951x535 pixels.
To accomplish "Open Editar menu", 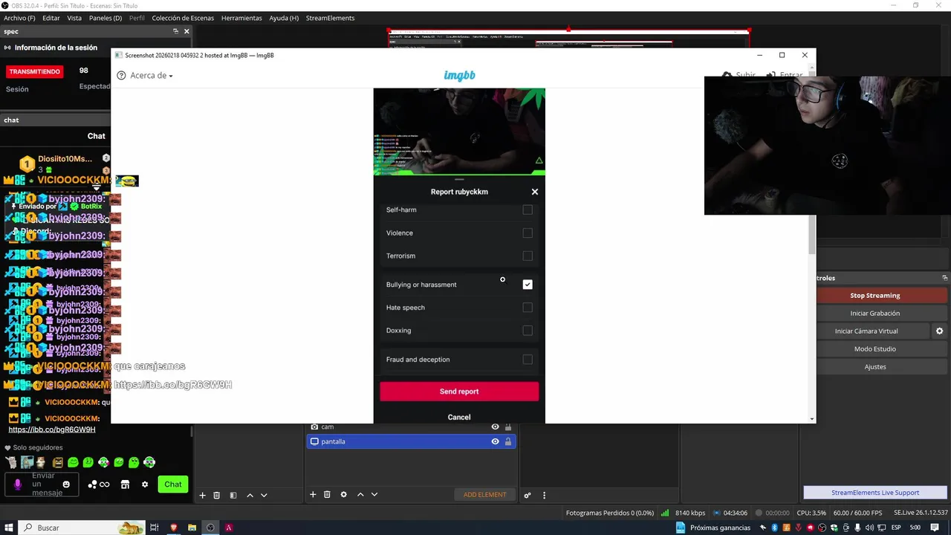I will pos(51,18).
